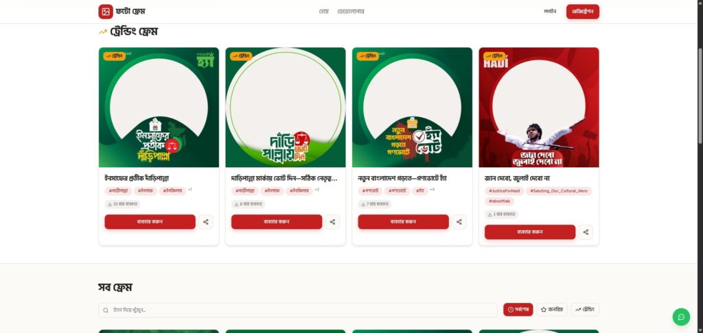Click the trending badge on first frame
This screenshot has height=333, width=703.
(115, 56)
